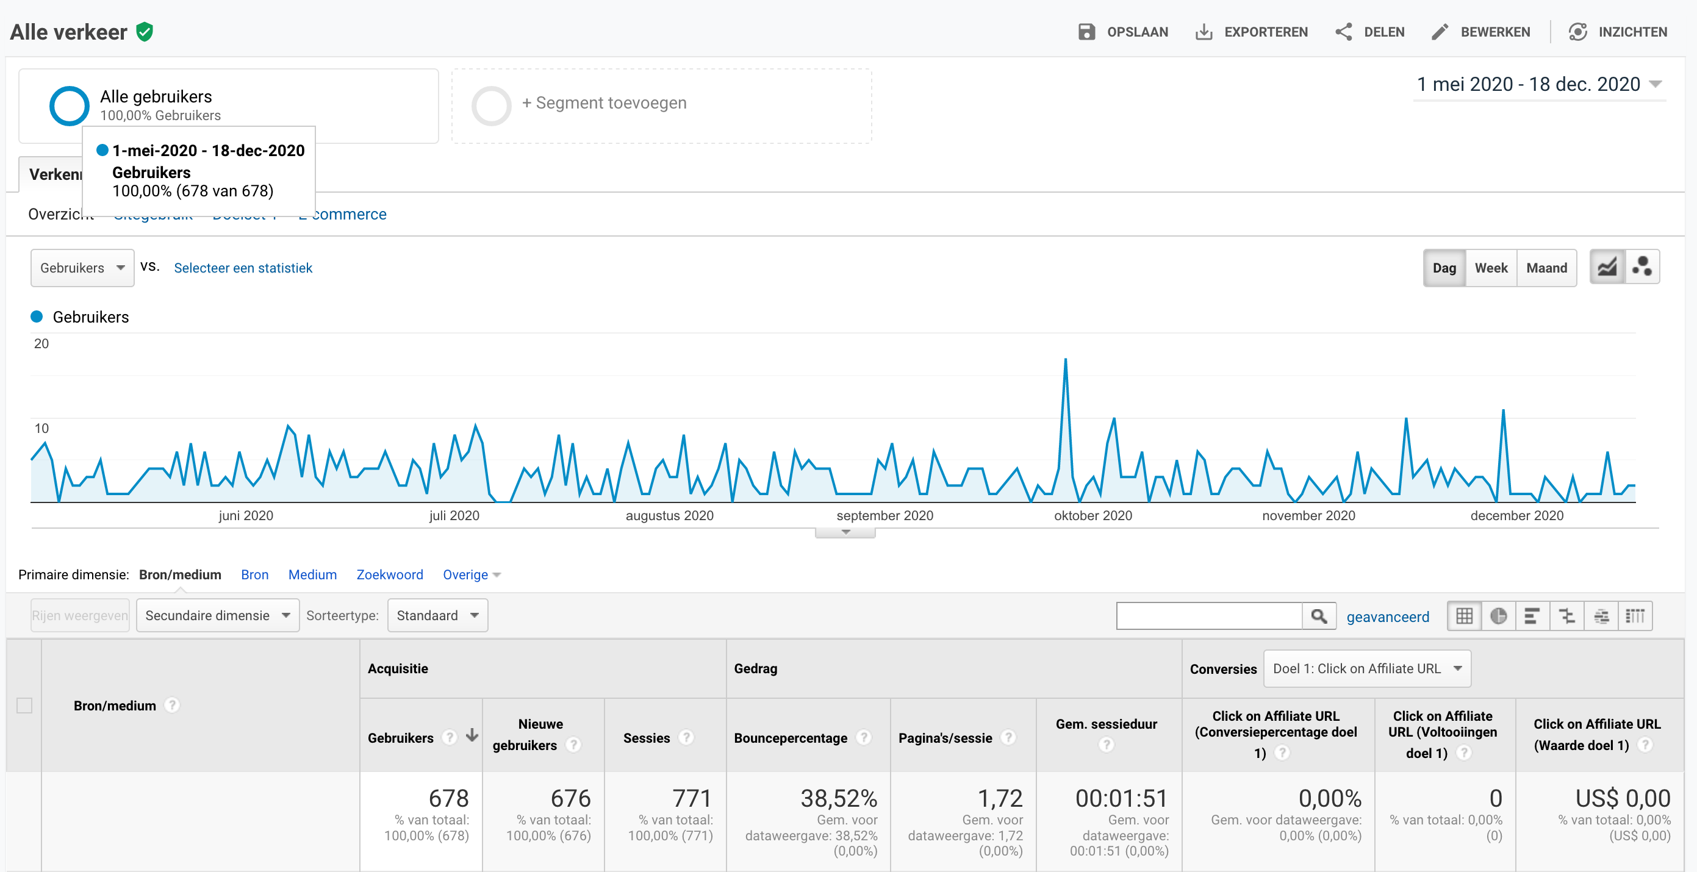
Task: Click the October peak on chart
Action: [1065, 360]
